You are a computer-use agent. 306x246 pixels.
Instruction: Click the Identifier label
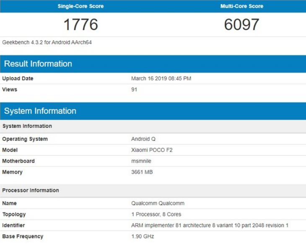13,225
